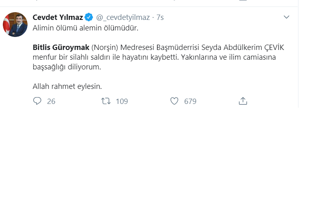Image resolution: width=309 pixels, height=218 pixels.
Task: Share the tweet using the upload arrow icon
Action: [x=243, y=101]
